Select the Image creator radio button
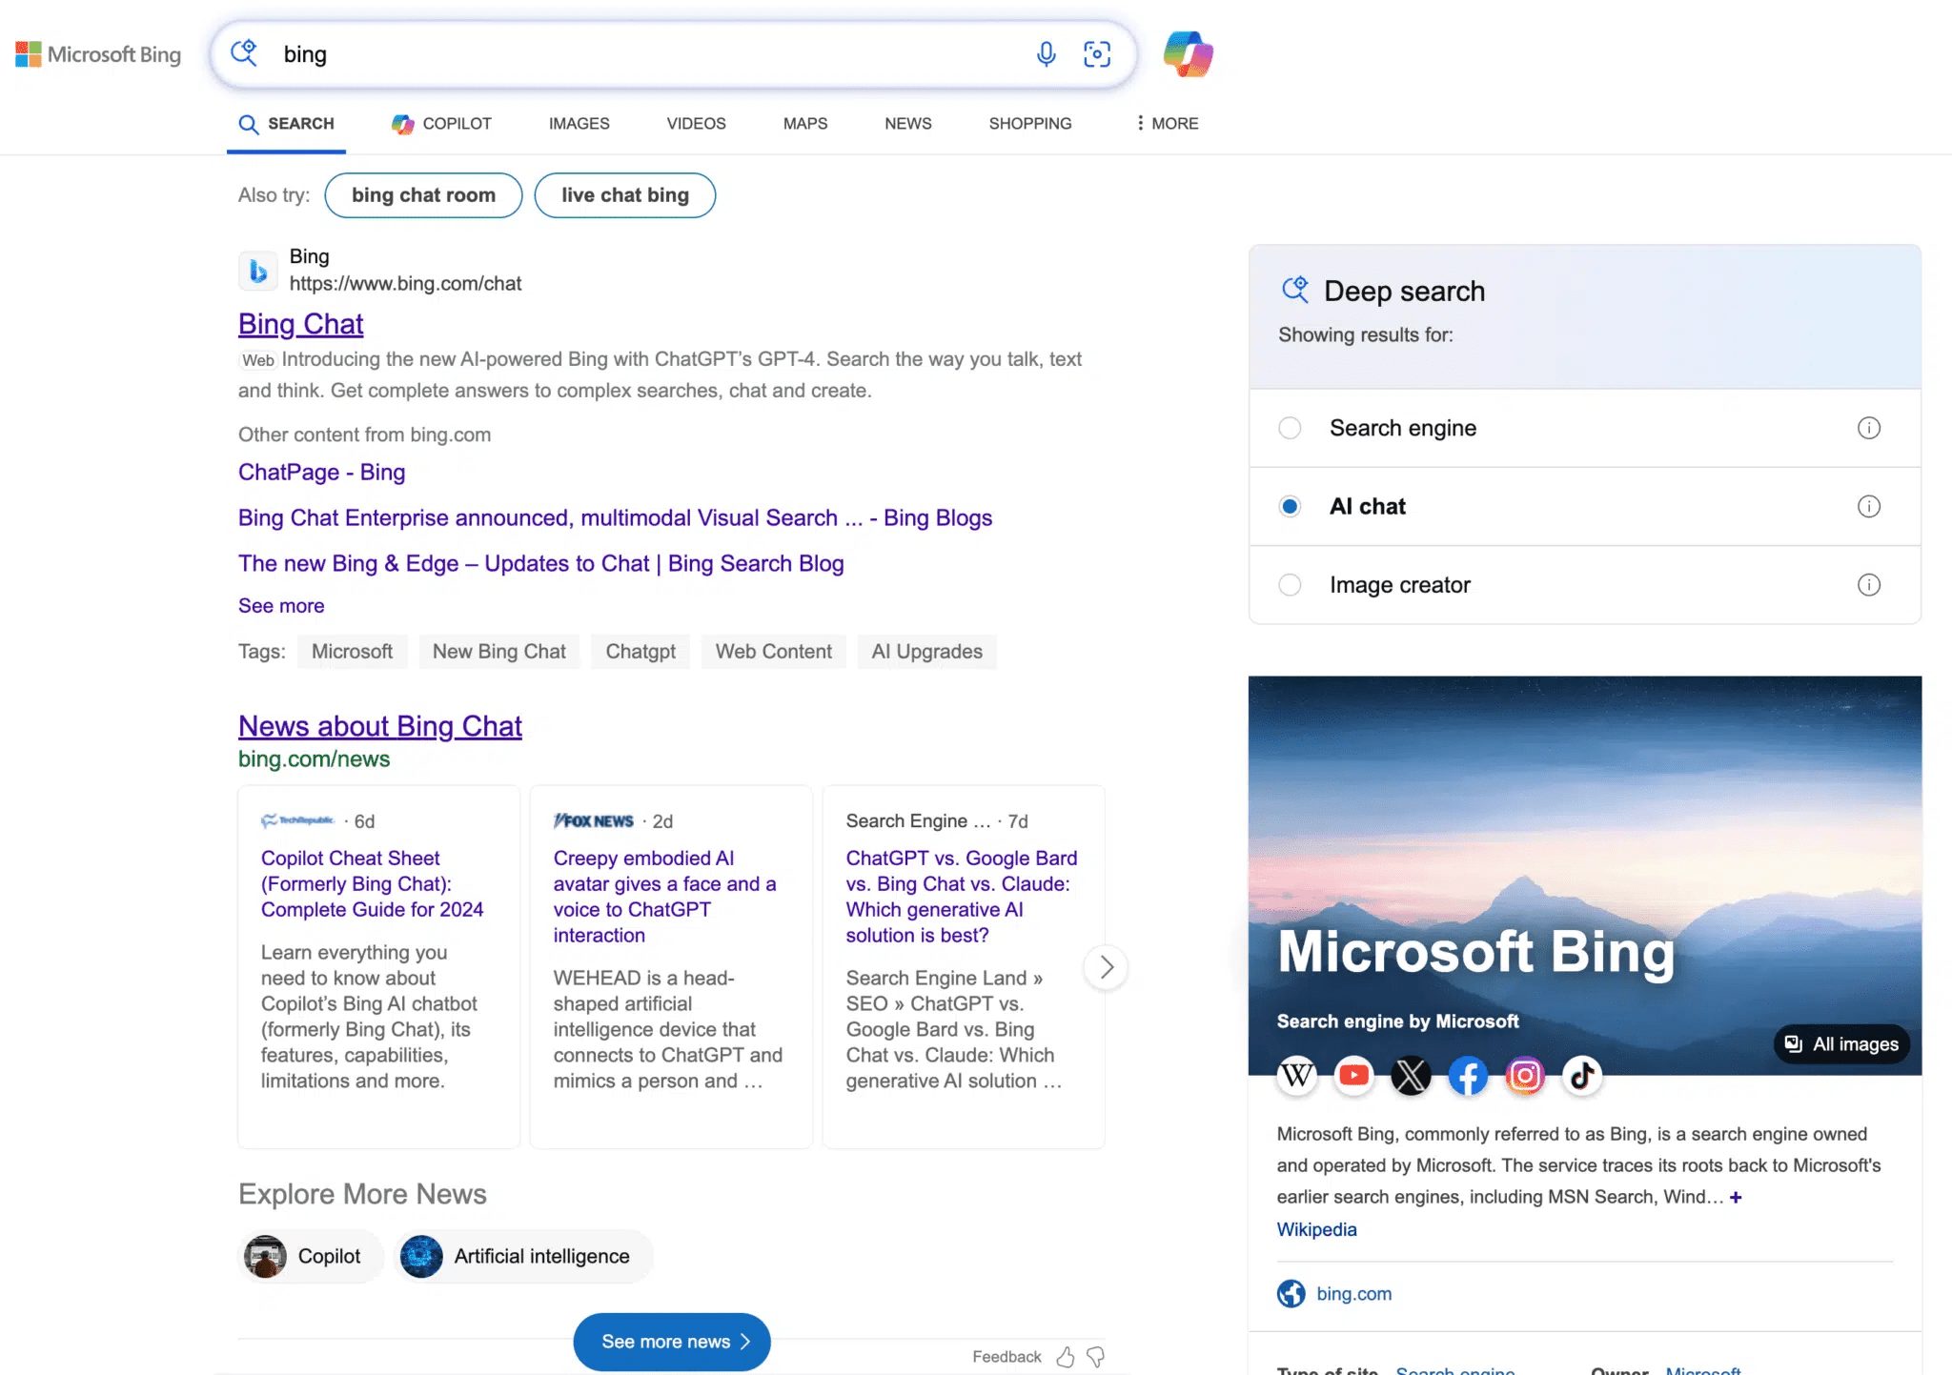Image resolution: width=1952 pixels, height=1375 pixels. [1289, 583]
